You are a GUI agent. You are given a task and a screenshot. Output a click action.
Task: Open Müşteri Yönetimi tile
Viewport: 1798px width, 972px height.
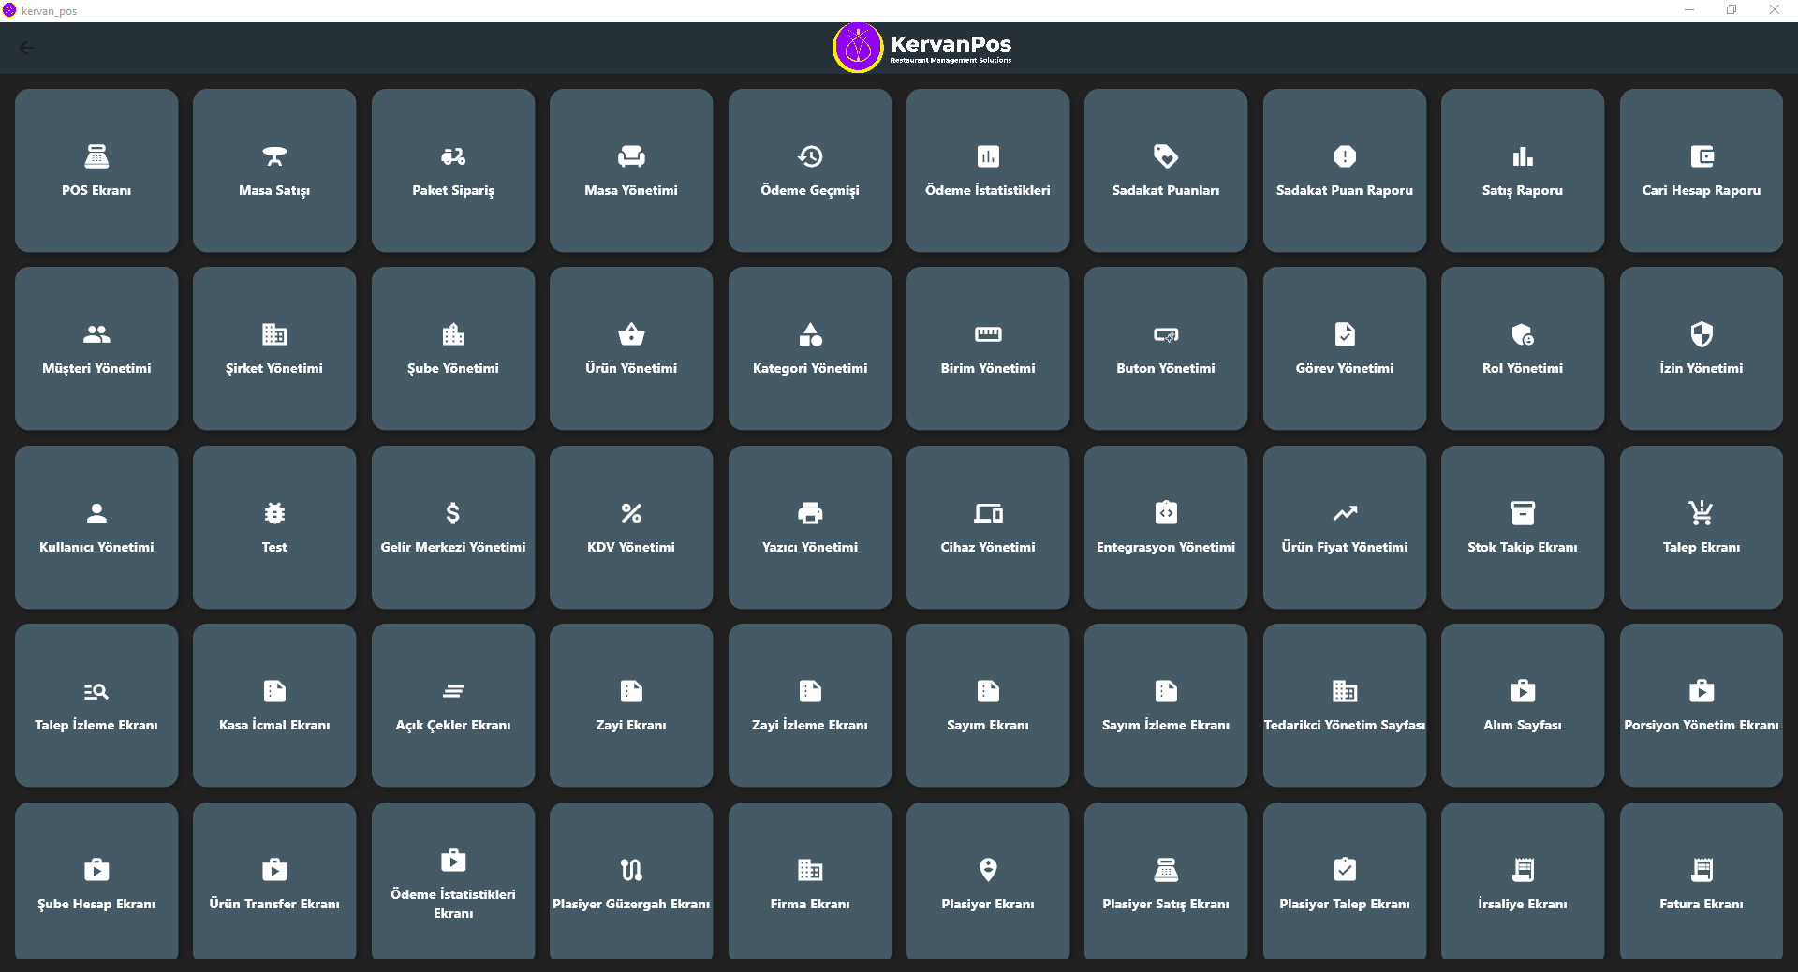(96, 348)
